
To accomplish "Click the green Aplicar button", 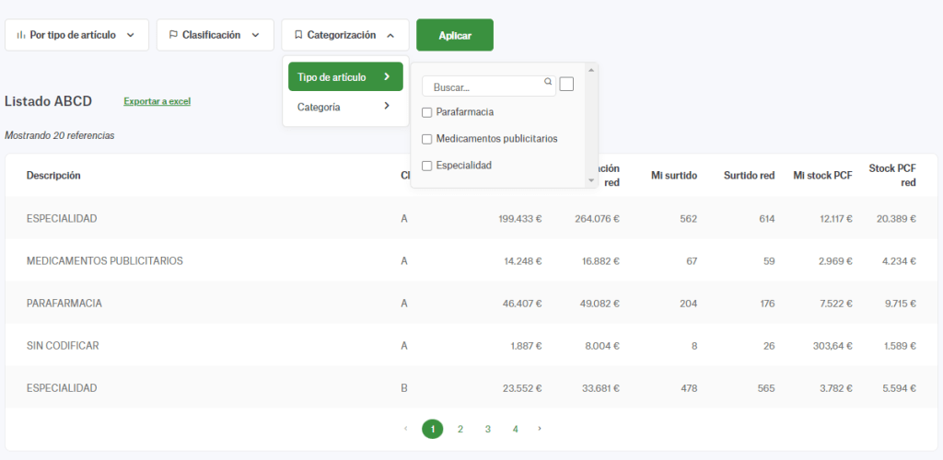I will [455, 35].
